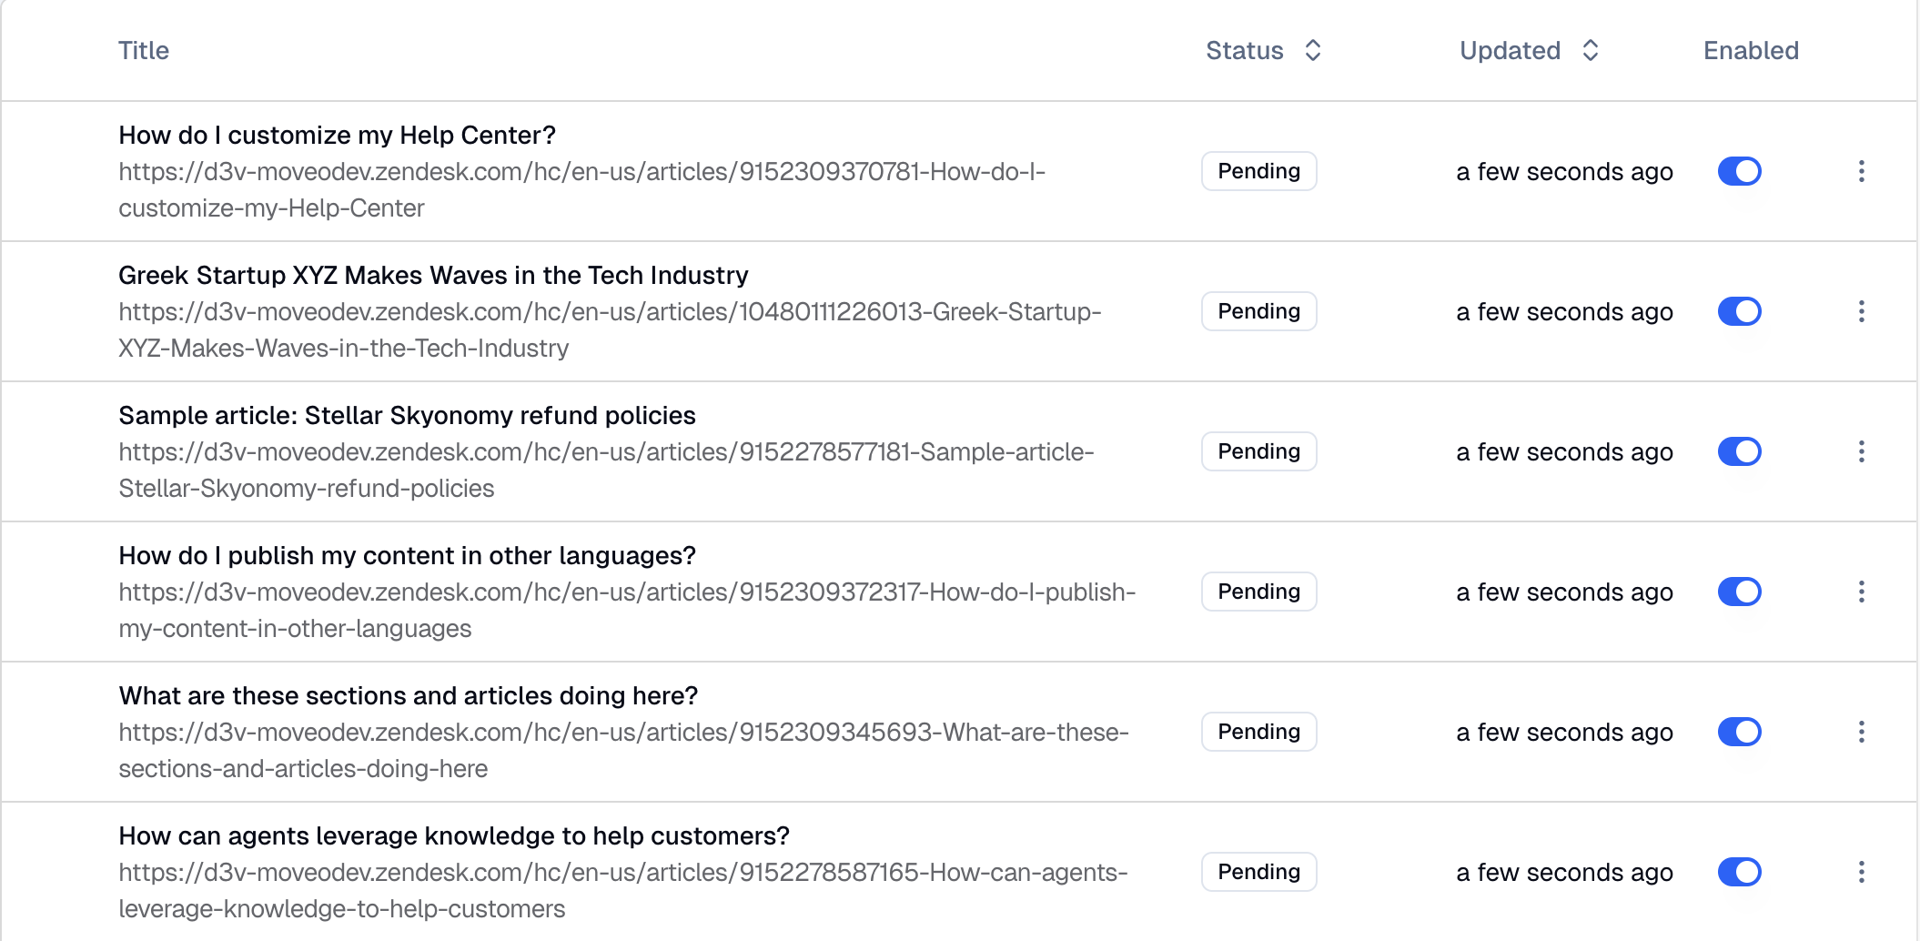Sort the table by the Status column

pyautogui.click(x=1263, y=50)
